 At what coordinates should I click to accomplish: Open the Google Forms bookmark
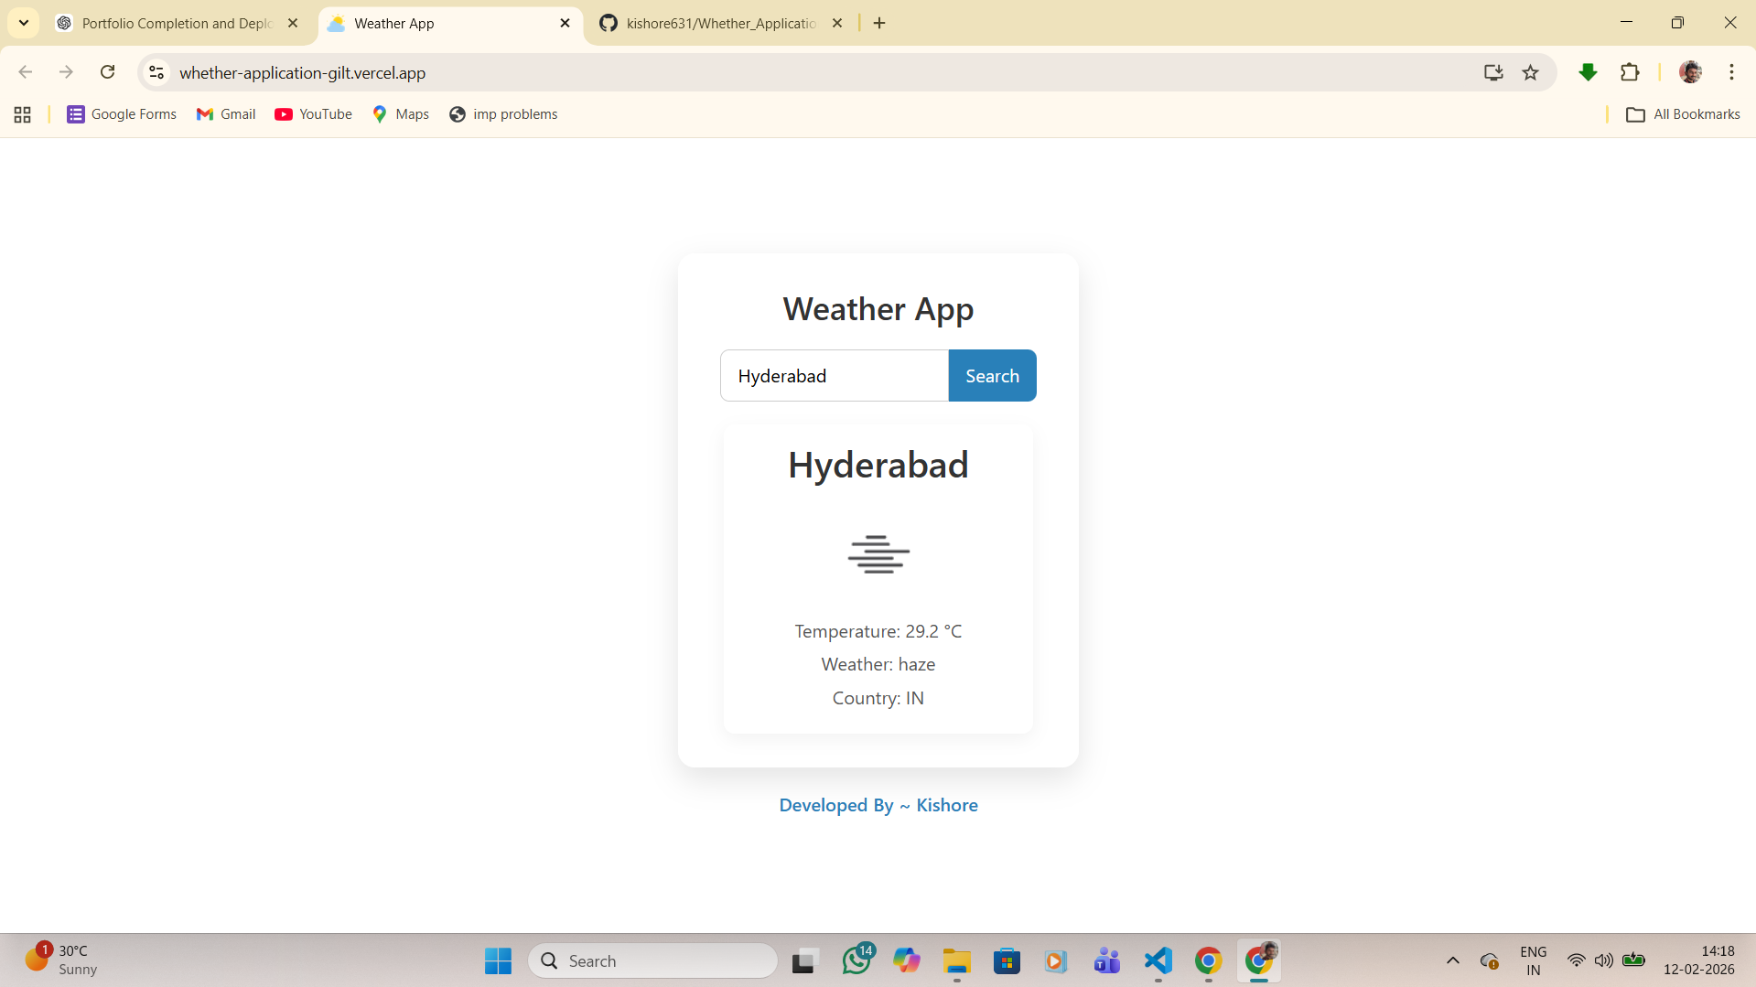click(121, 113)
